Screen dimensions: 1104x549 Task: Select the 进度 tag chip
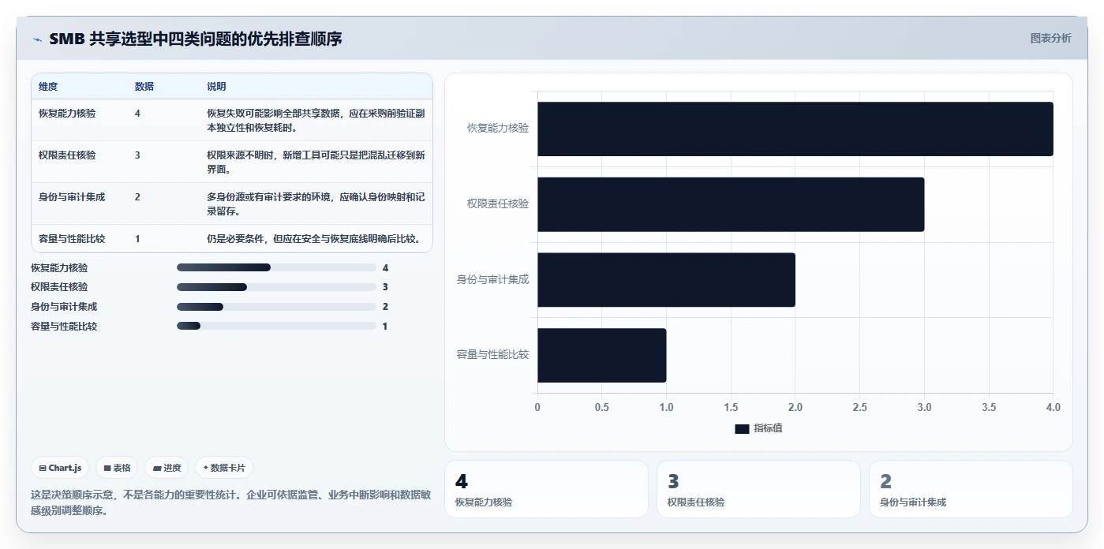(x=167, y=468)
